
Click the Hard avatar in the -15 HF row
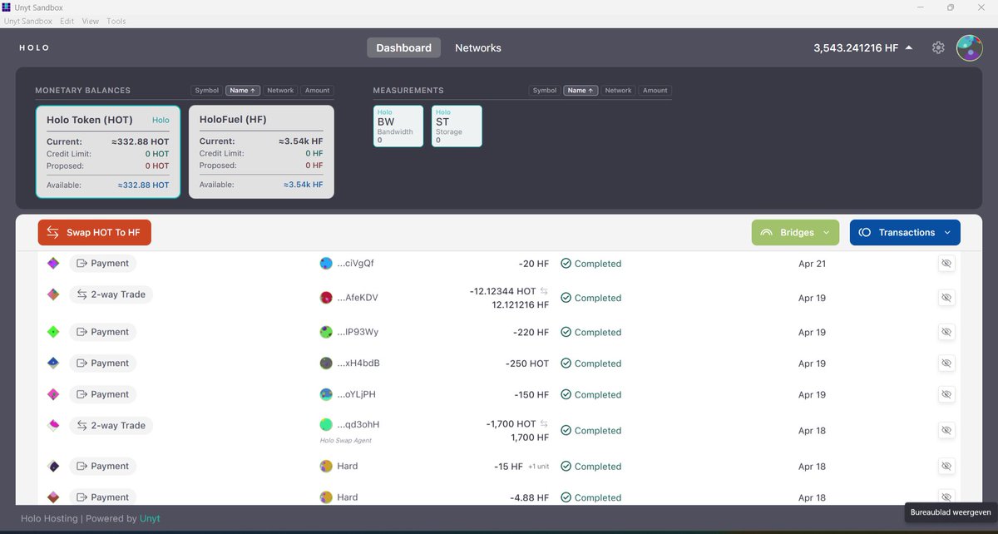pyautogui.click(x=326, y=466)
